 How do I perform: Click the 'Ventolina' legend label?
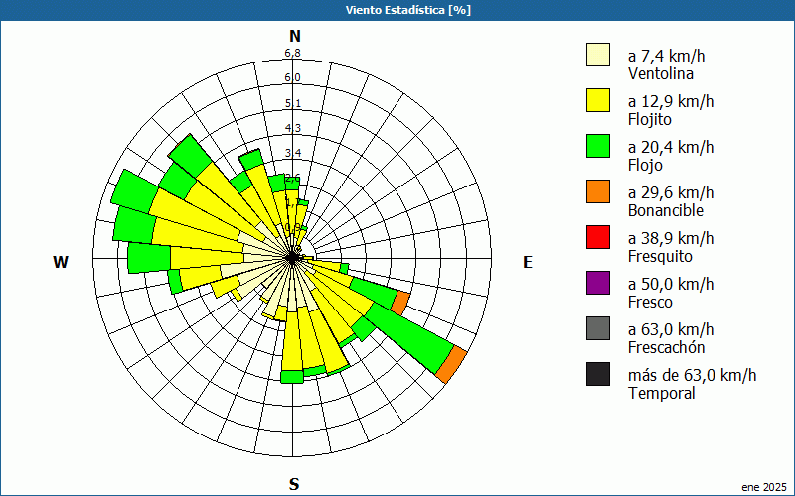[x=661, y=73]
